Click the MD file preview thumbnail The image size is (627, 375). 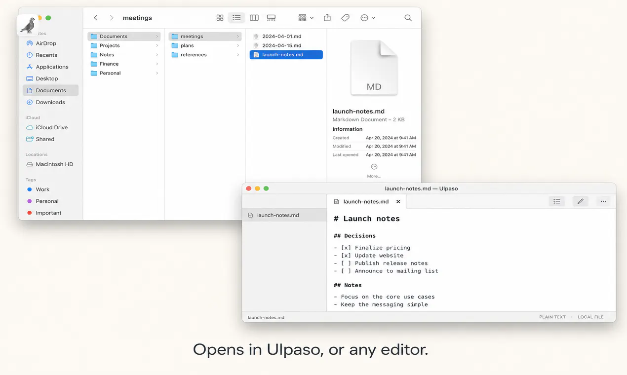(x=374, y=68)
